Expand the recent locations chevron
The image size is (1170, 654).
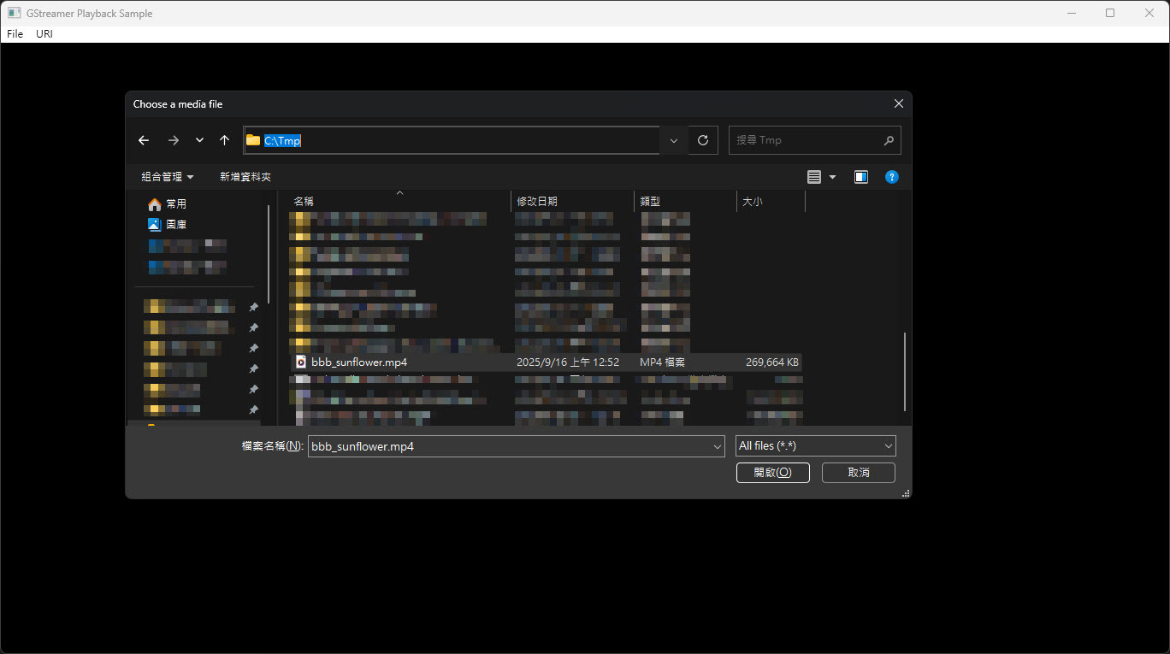pyautogui.click(x=199, y=140)
